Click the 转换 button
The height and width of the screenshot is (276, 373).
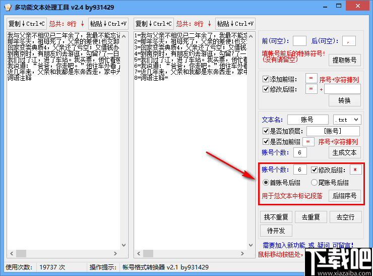[x=344, y=100]
